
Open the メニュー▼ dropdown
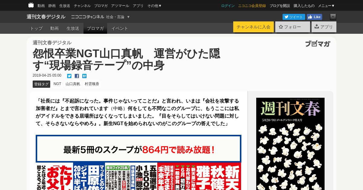coord(326,6)
